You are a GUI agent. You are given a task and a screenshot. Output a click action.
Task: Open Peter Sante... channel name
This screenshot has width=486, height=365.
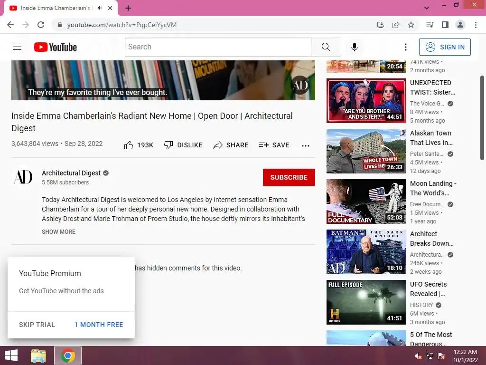[427, 154]
